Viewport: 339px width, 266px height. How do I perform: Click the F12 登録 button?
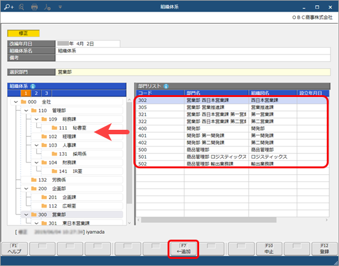[x=324, y=249]
